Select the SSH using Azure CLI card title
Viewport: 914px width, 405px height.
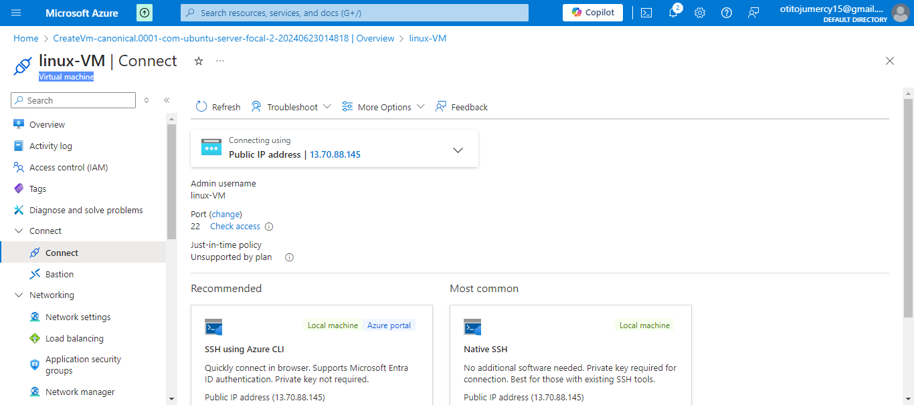pos(244,349)
